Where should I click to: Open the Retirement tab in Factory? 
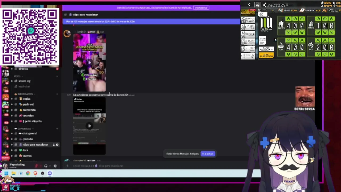[248, 34]
